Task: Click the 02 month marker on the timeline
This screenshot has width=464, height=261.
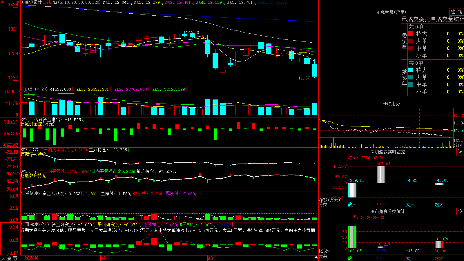Action: click(x=103, y=258)
